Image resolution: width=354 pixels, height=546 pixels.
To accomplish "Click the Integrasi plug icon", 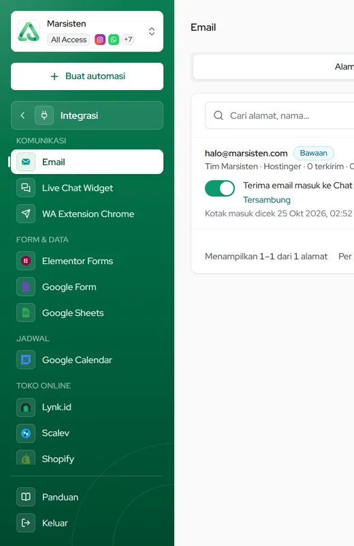I will [x=44, y=115].
